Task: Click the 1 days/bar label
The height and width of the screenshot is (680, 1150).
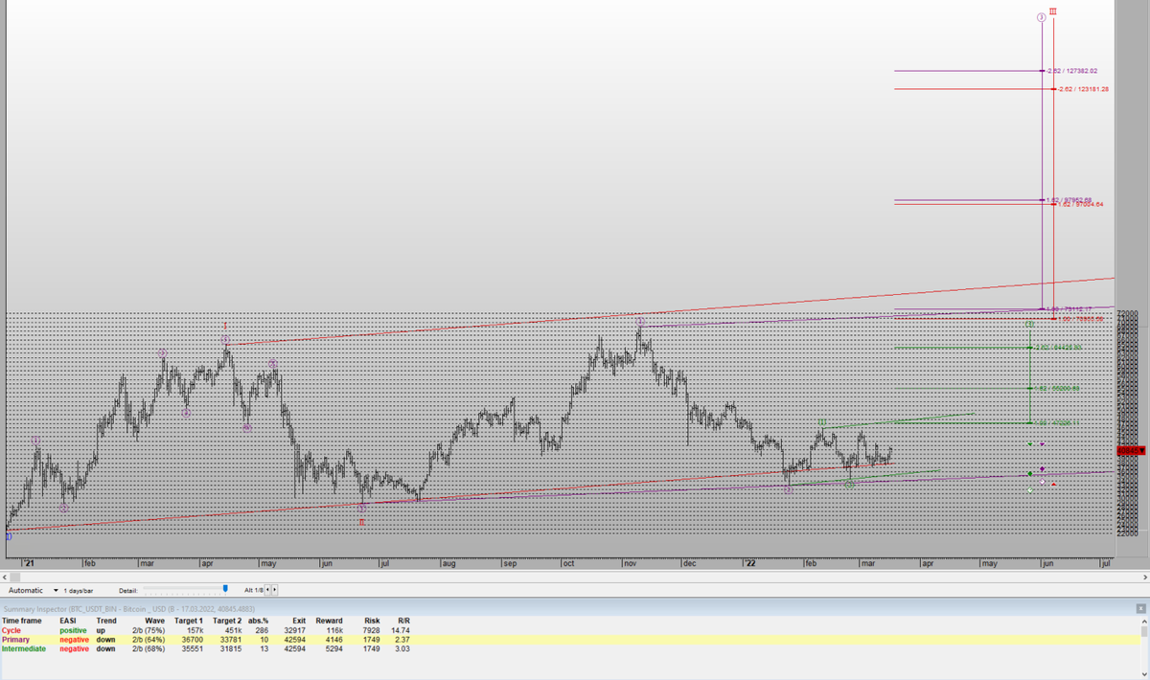Action: pyautogui.click(x=79, y=590)
